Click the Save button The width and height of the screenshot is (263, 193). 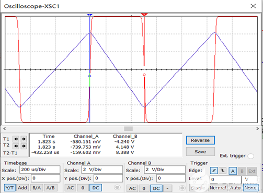pyautogui.click(x=200, y=152)
